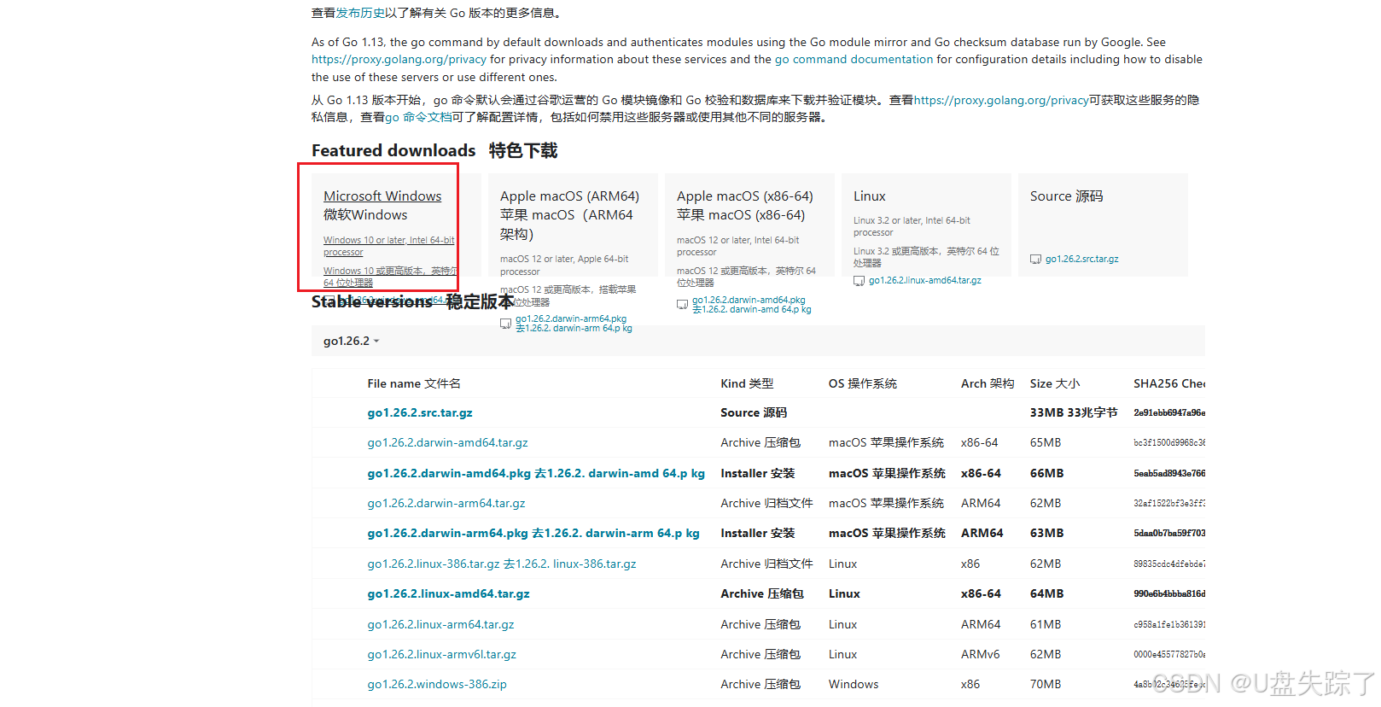The width and height of the screenshot is (1381, 707).
Task: Select 61MB size in linux-arm64.tar.gz row
Action: pos(1046,624)
